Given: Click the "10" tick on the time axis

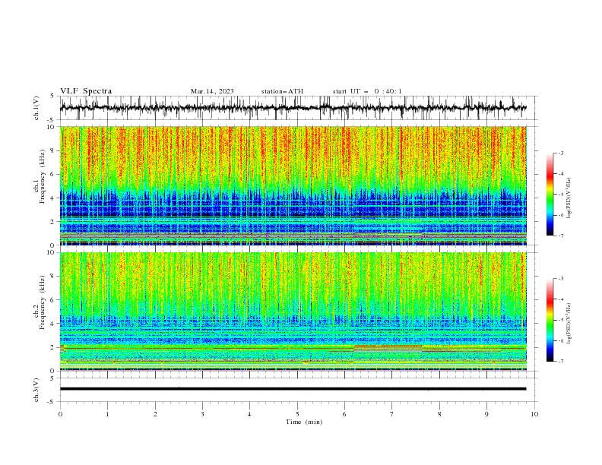Looking at the screenshot, I should coord(534,414).
